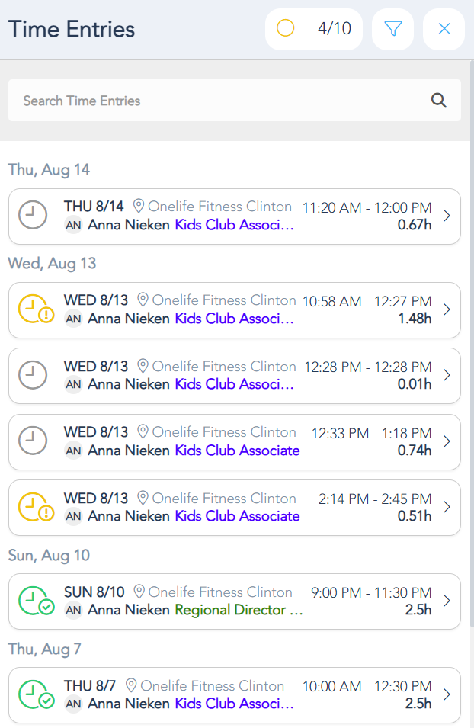The height and width of the screenshot is (728, 474).
Task: Click the search magnifier icon
Action: pos(438,101)
